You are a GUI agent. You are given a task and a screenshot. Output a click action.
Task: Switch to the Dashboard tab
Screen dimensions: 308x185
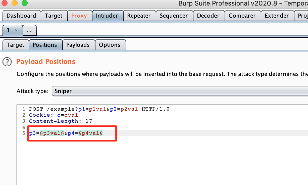click(21, 16)
